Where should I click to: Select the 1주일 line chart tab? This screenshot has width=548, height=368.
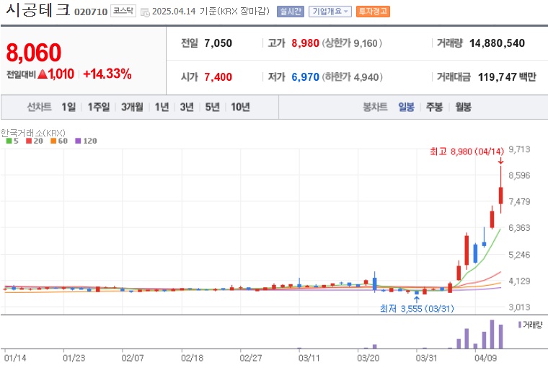[99, 107]
